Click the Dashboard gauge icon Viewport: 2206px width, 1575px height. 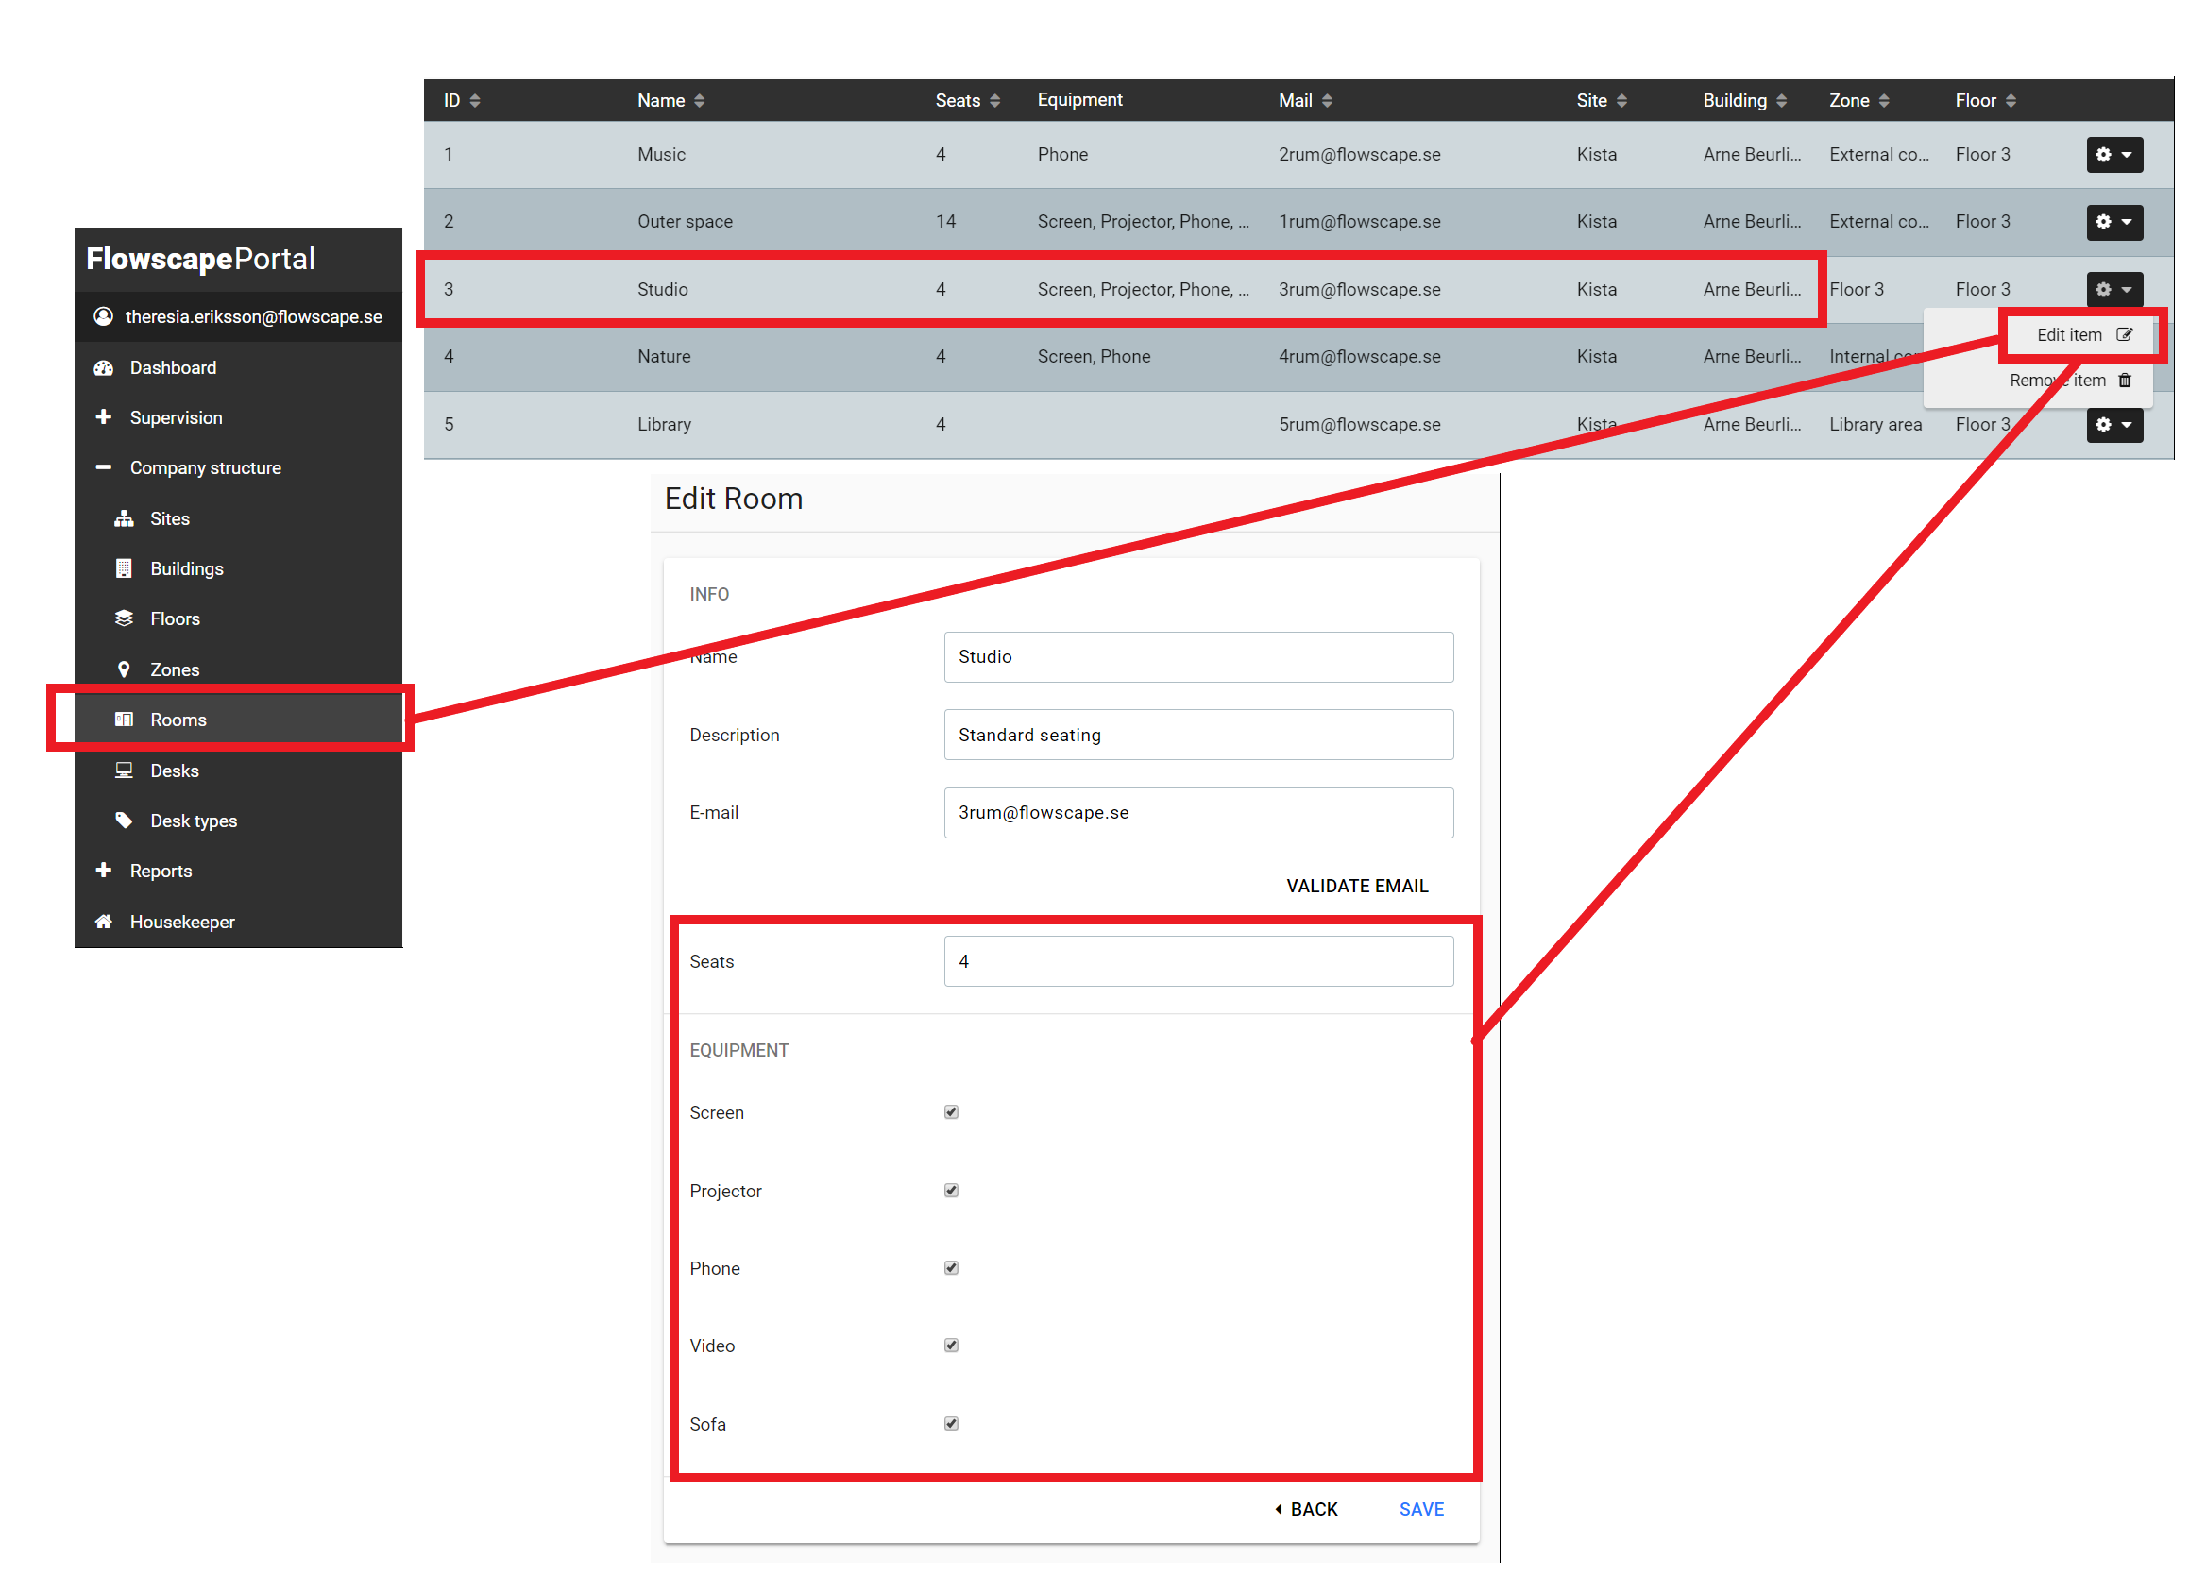(104, 367)
